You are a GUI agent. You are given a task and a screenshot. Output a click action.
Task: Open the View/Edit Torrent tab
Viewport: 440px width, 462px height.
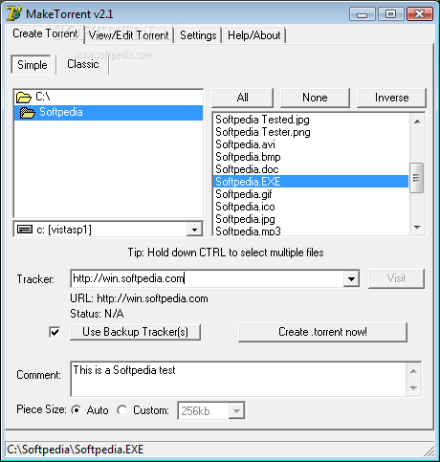tap(128, 35)
